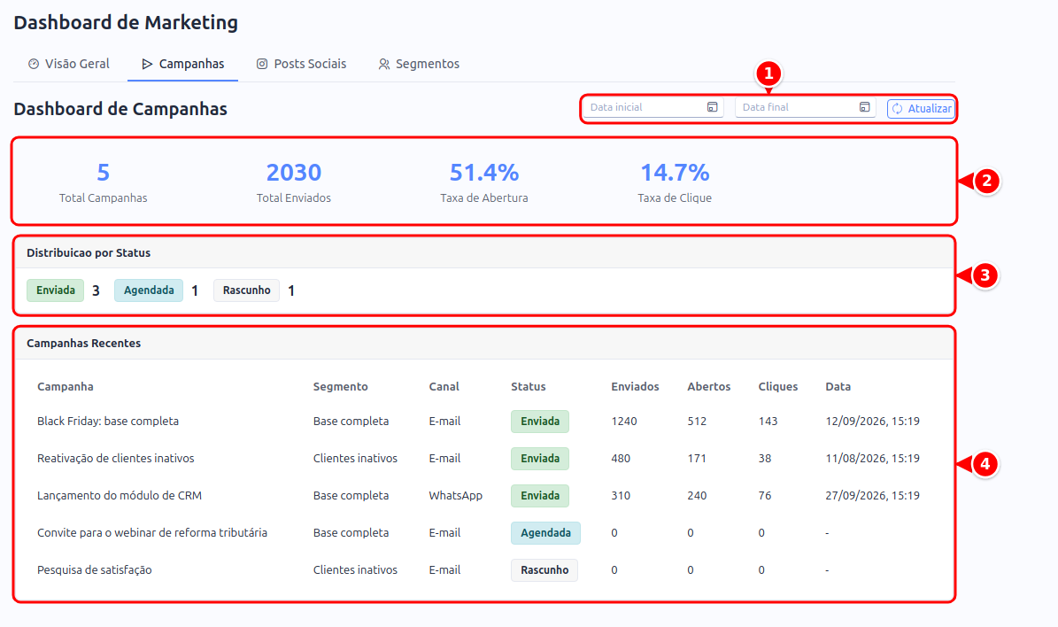The height and width of the screenshot is (627, 1058).
Task: Click the Total Campanhas value 5
Action: [104, 173]
